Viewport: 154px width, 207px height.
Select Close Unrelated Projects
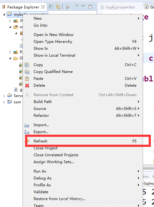coord(87,155)
